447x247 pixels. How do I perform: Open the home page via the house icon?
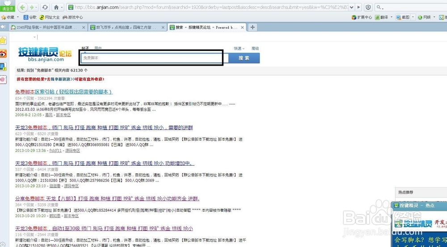click(x=56, y=7)
